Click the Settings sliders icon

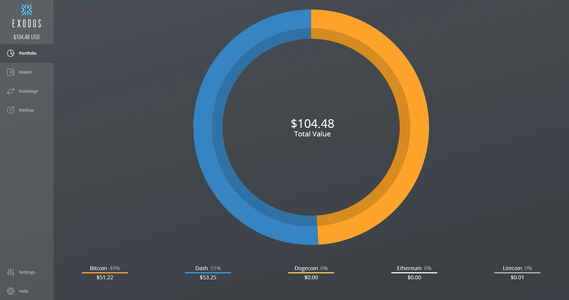click(x=11, y=272)
